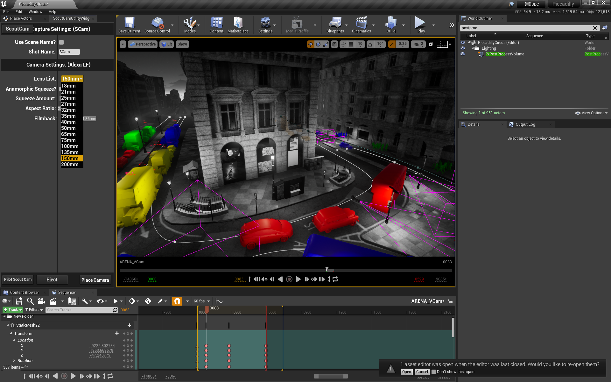Open the green Track dropdown
Screen dimensions: 611x382
tap(13, 310)
